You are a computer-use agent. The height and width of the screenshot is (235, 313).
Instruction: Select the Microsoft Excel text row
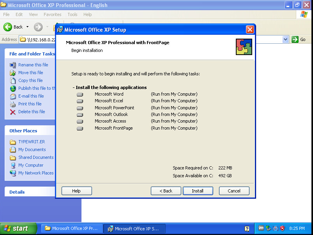pyautogui.click(x=109, y=101)
